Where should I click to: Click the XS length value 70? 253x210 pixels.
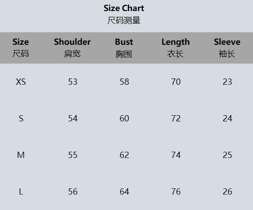176,82
